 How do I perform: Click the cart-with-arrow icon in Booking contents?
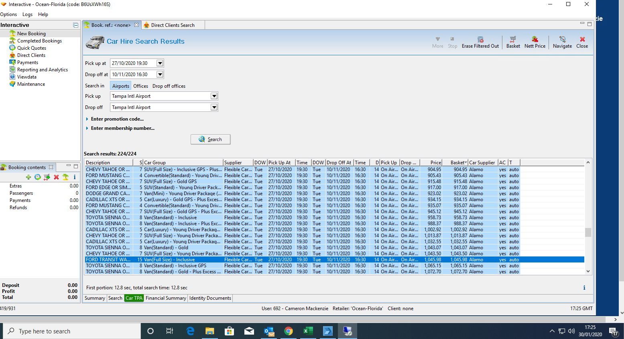coord(47,177)
